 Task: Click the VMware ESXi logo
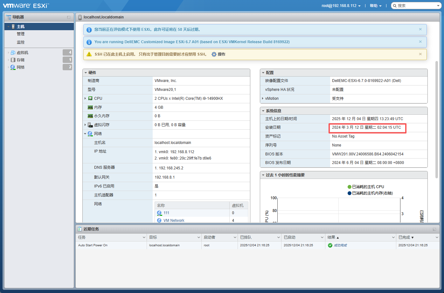coord(26,5)
